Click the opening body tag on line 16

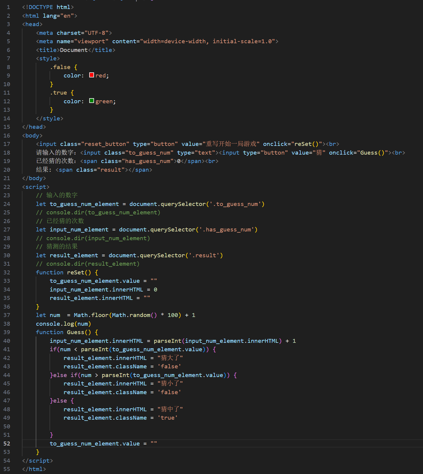32,135
